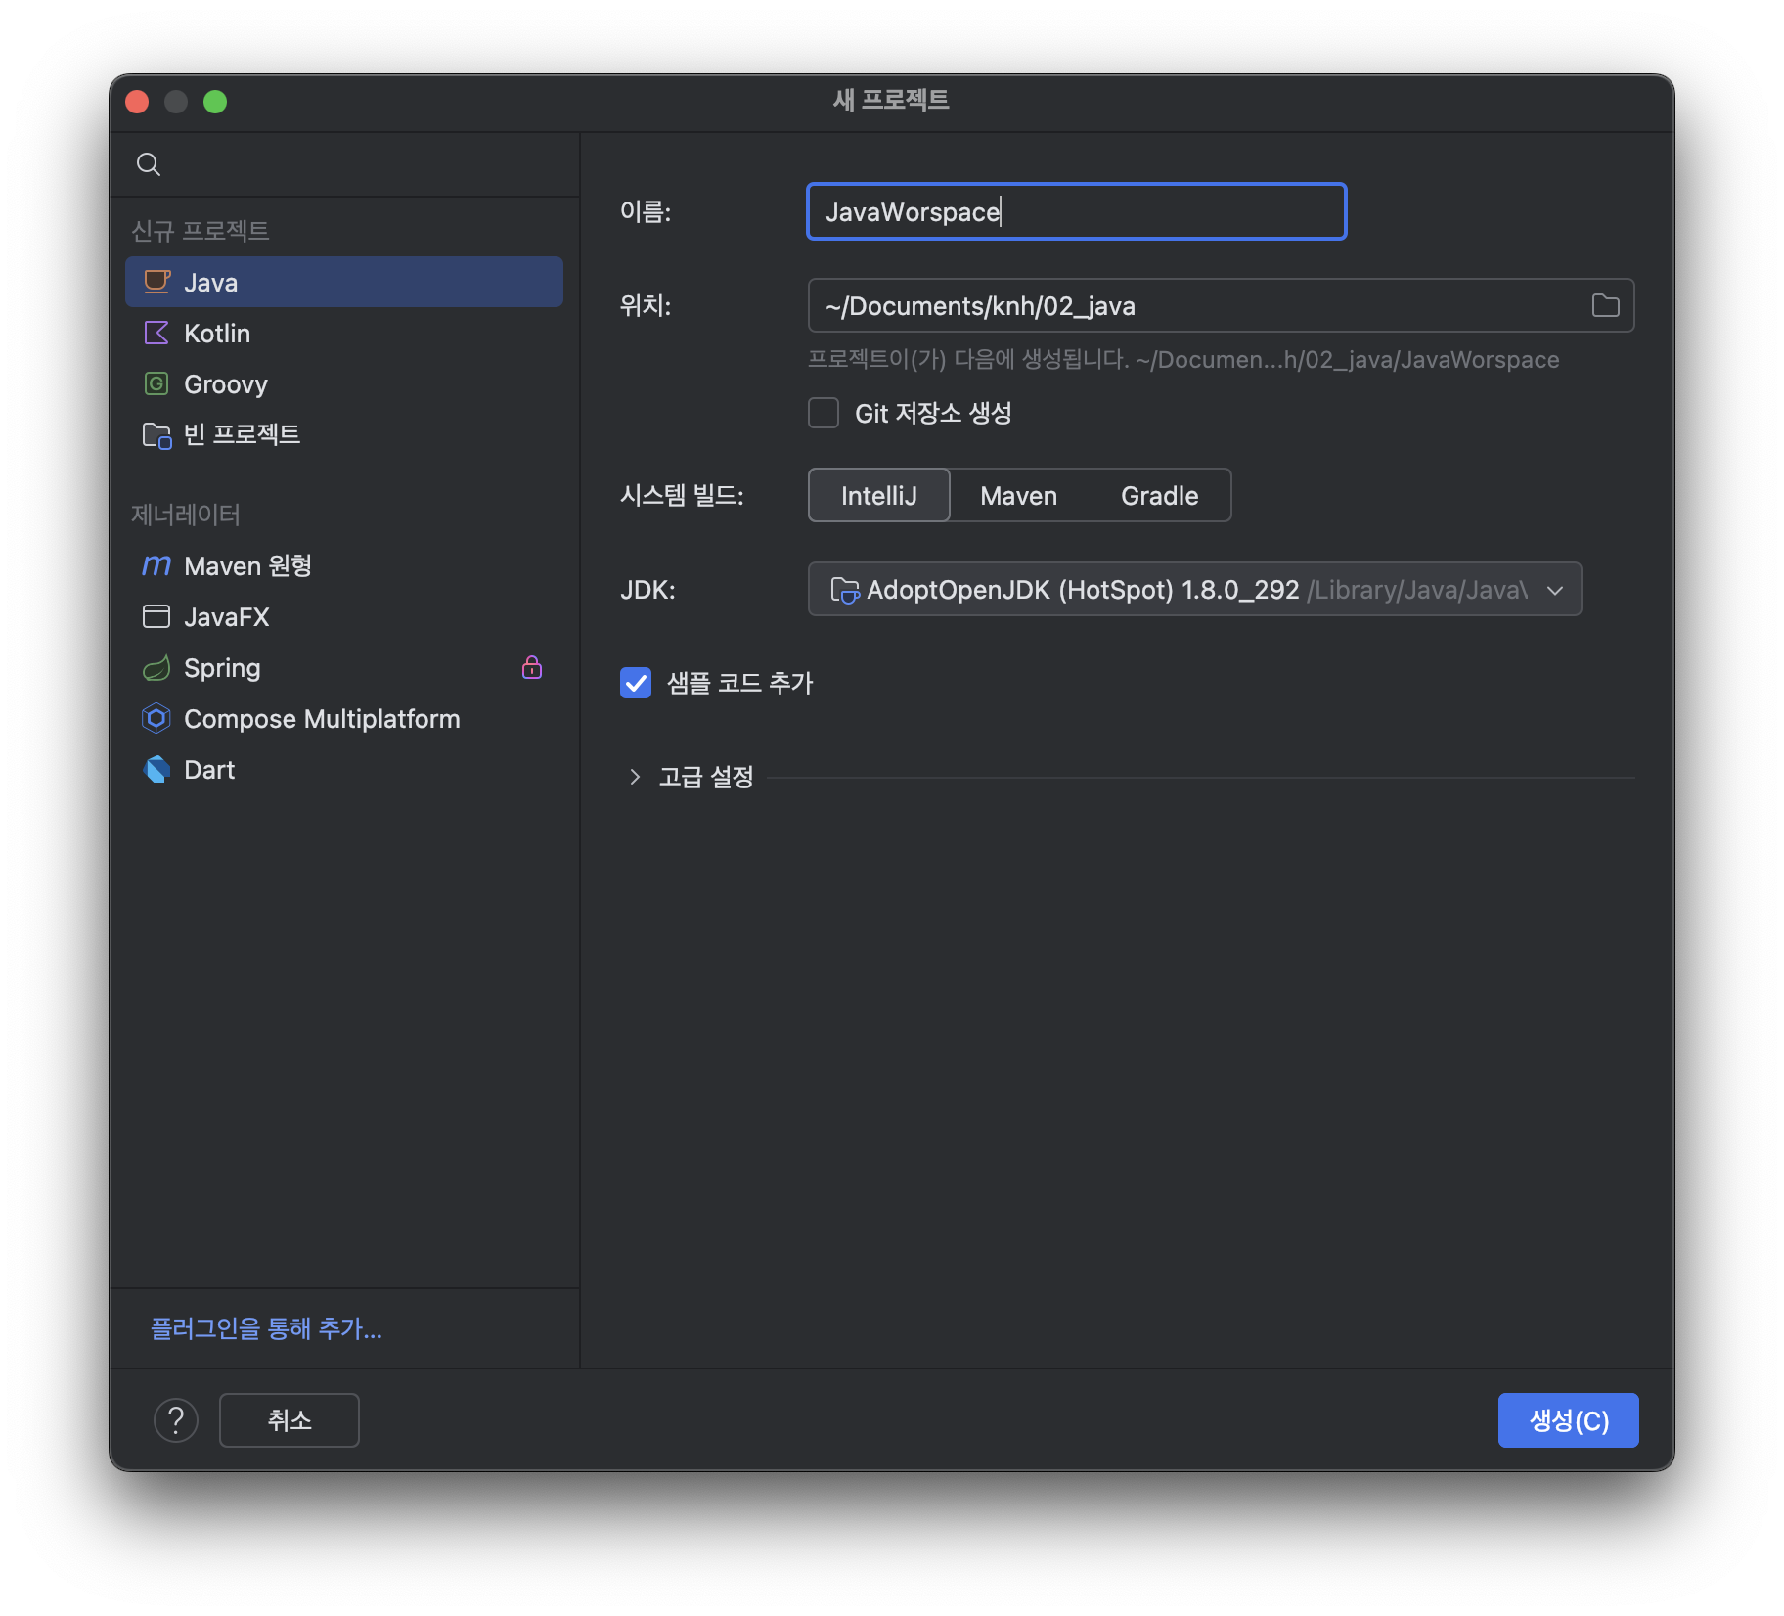The height and width of the screenshot is (1616, 1784).
Task: Click the JDK folder icon in the dropdown
Action: tap(844, 590)
